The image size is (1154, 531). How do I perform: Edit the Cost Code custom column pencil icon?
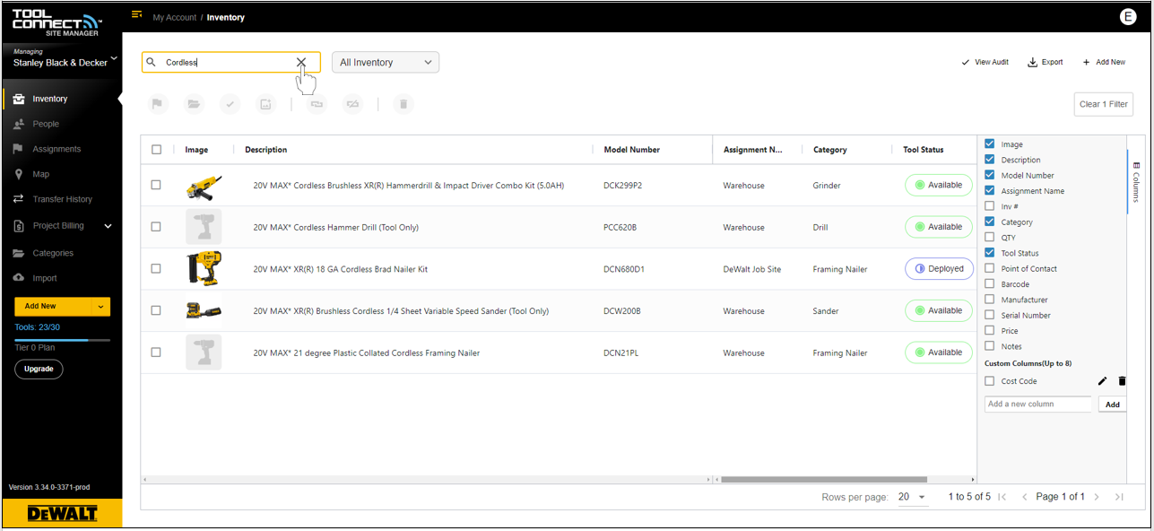click(1103, 381)
